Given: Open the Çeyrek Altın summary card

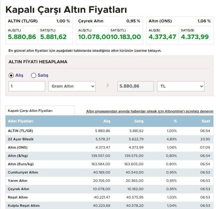Looking at the screenshot, I should click(x=109, y=30).
